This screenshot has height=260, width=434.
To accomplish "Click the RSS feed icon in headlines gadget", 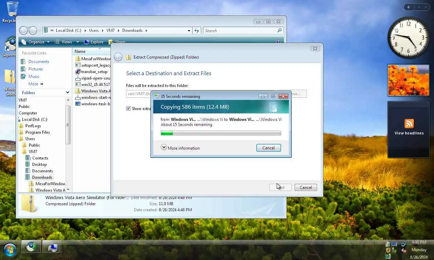I will (x=409, y=124).
